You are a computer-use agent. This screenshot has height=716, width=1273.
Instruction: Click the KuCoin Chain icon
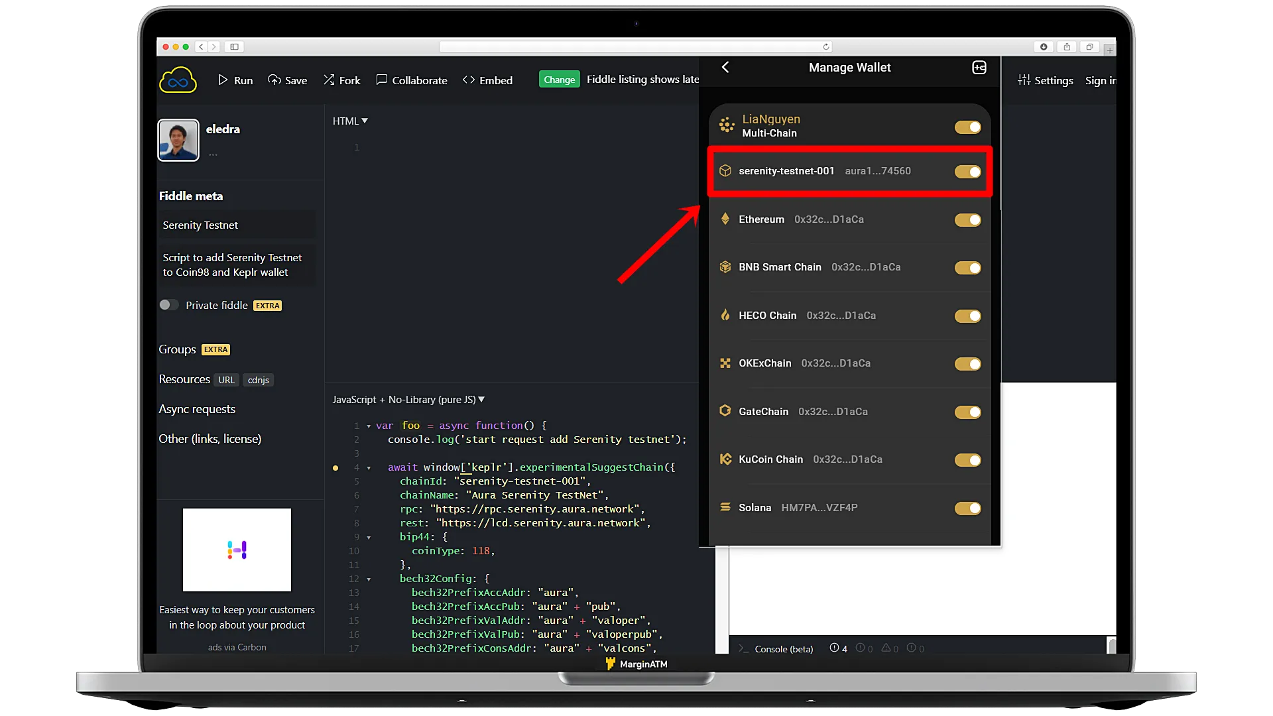725,459
